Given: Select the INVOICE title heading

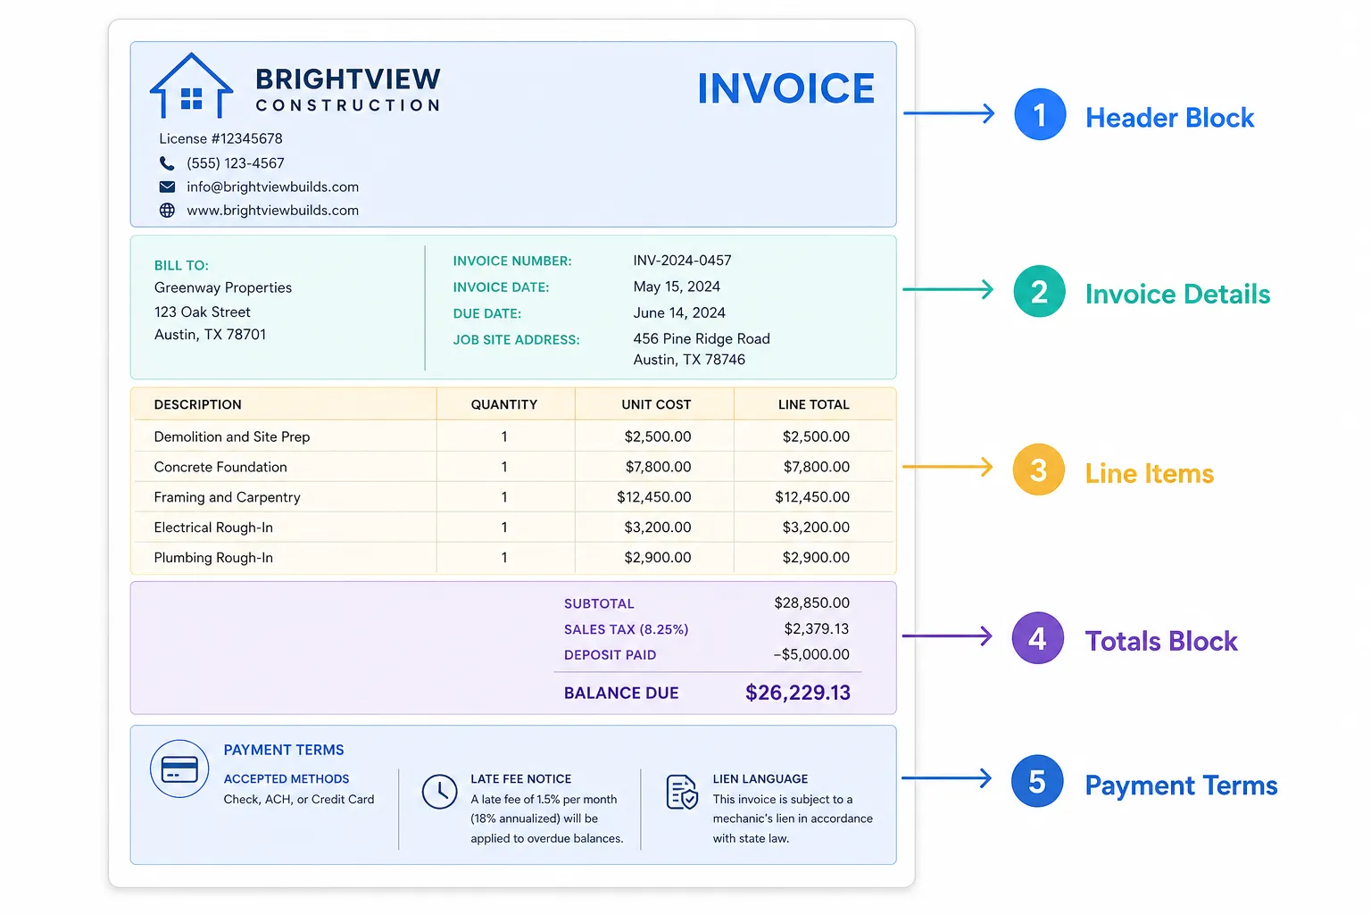Looking at the screenshot, I should 785,88.
